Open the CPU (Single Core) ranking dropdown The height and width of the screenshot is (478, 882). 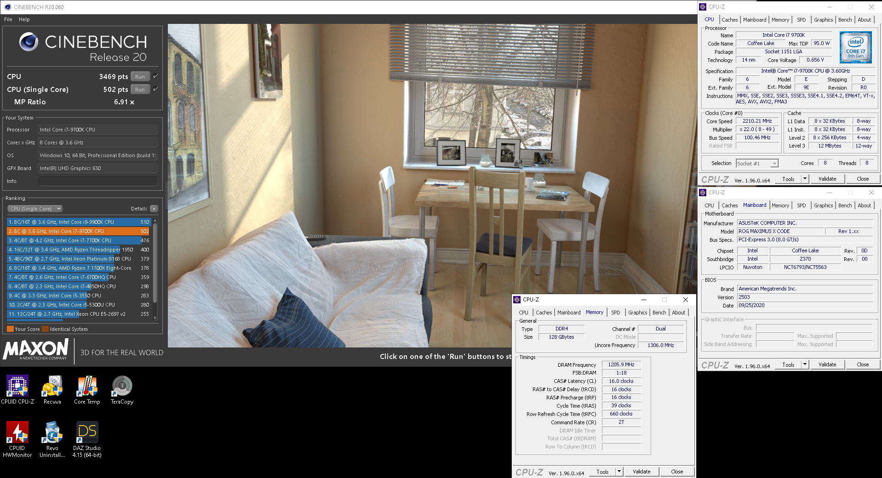[35, 209]
